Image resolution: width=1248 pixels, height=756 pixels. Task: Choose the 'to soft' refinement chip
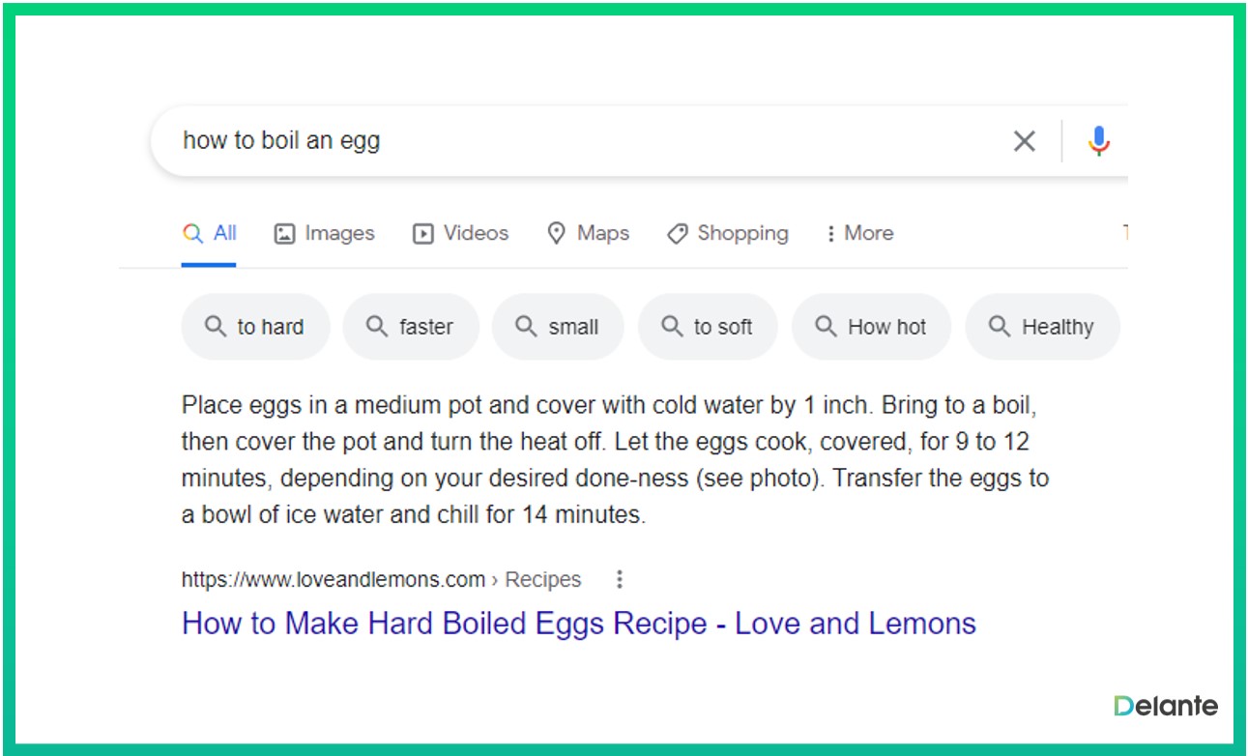pos(708,327)
